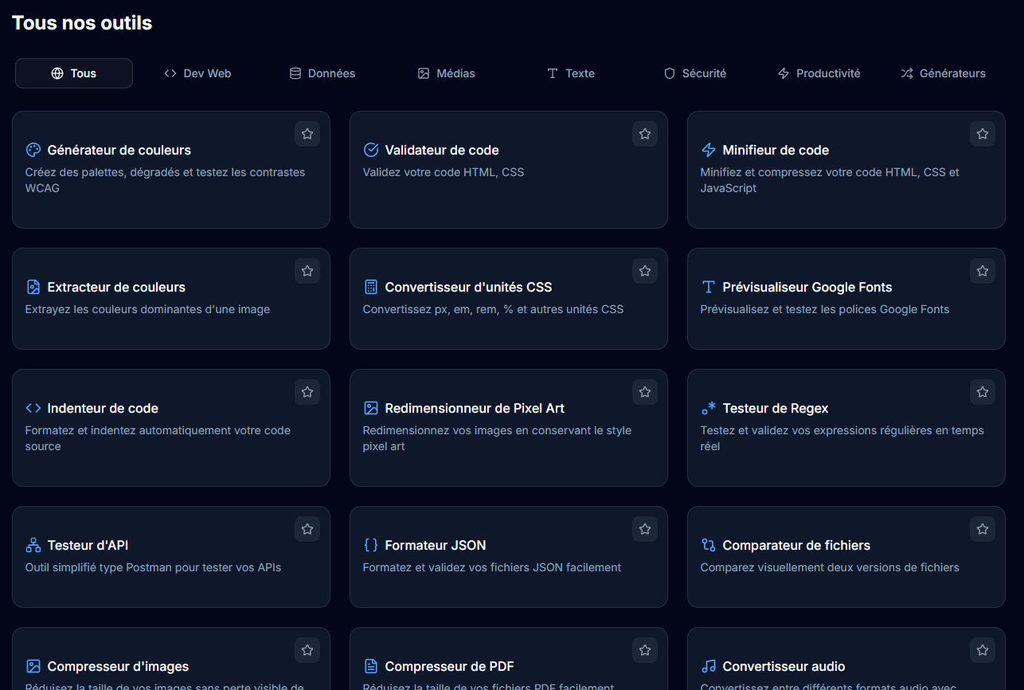This screenshot has height=690, width=1024.
Task: Open Extracteur de couleurs
Action: (x=116, y=287)
